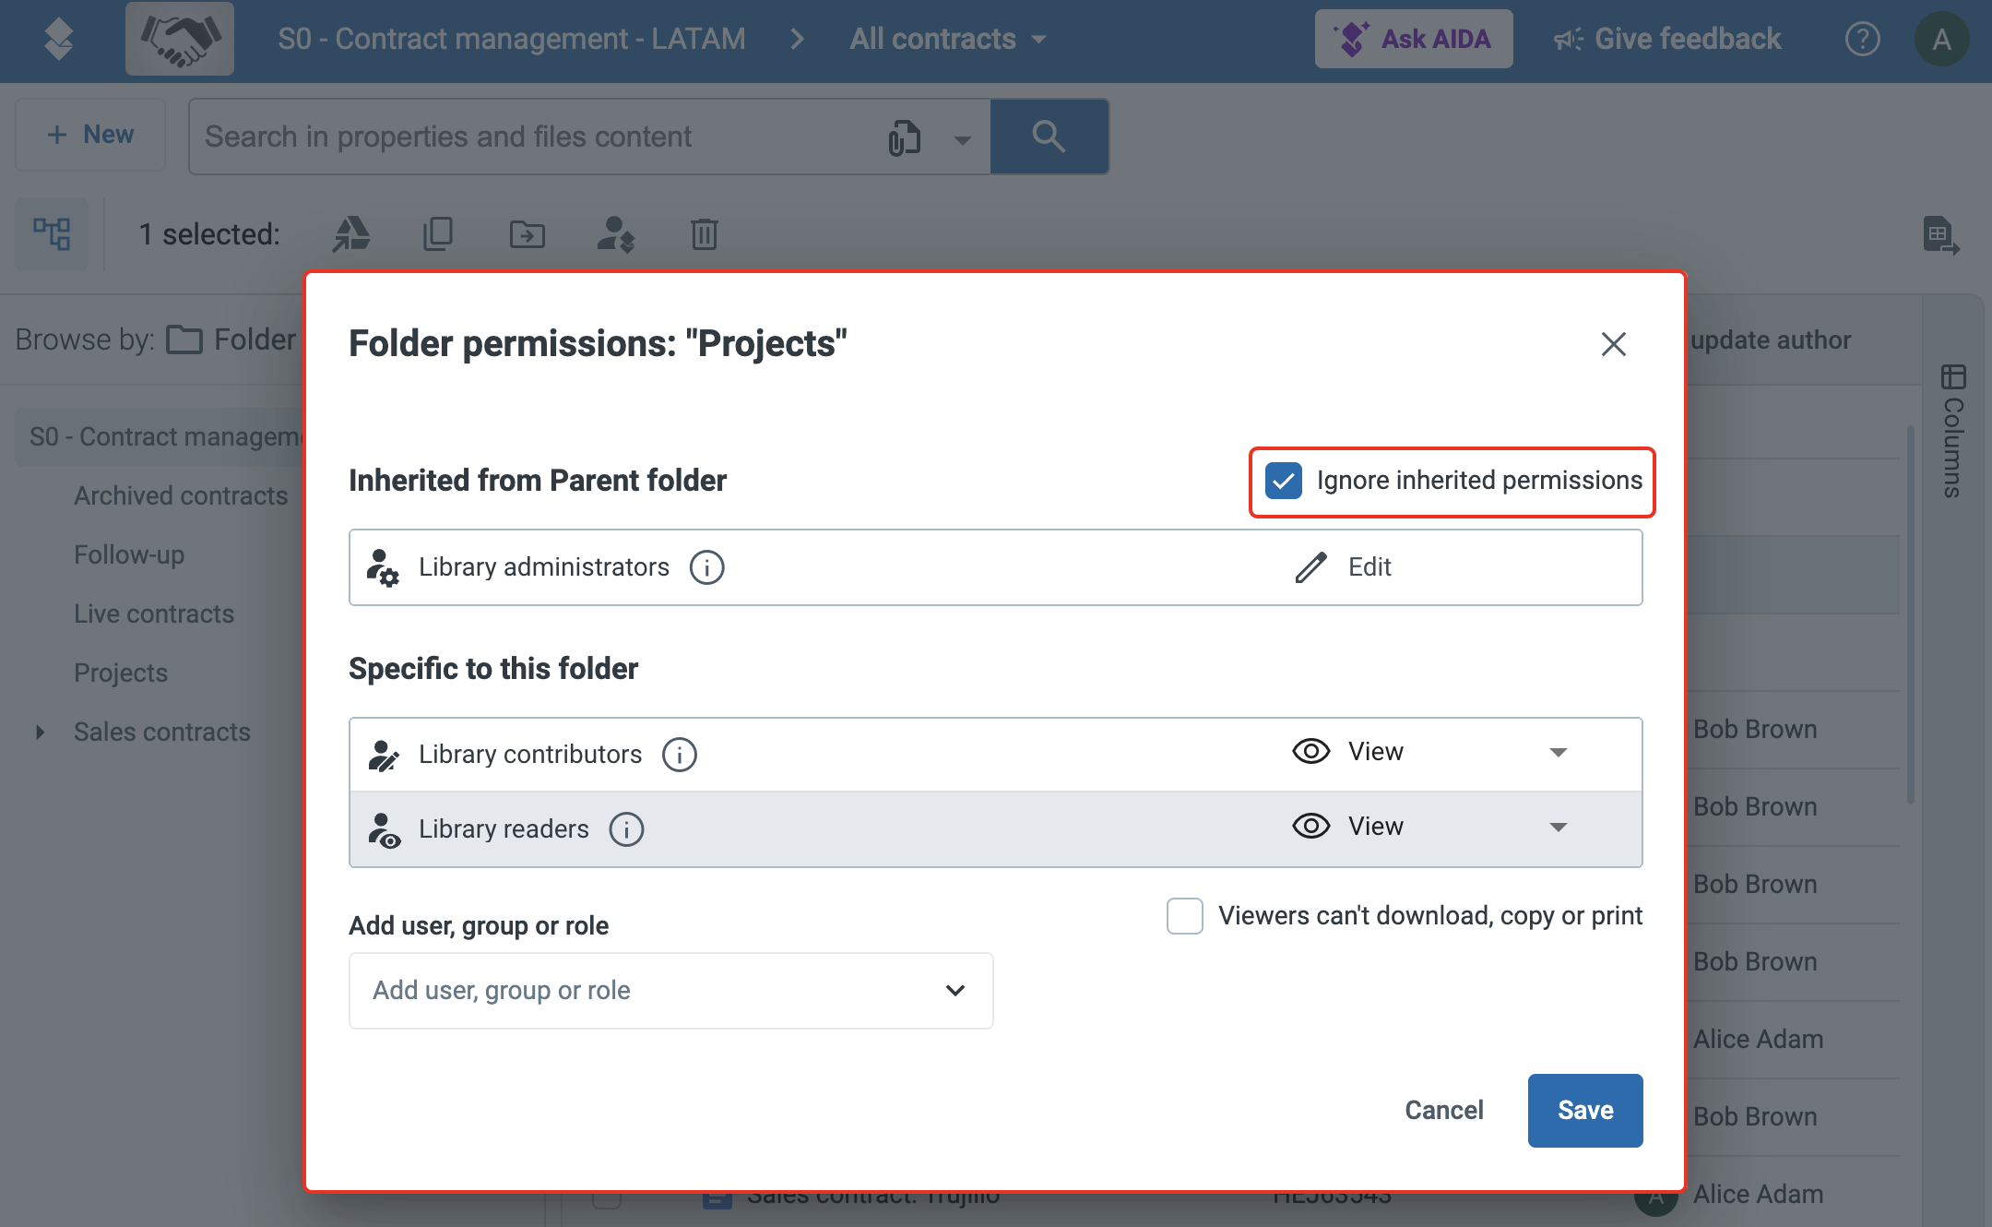The image size is (1992, 1227).
Task: Open the help question mark icon
Action: (1862, 39)
